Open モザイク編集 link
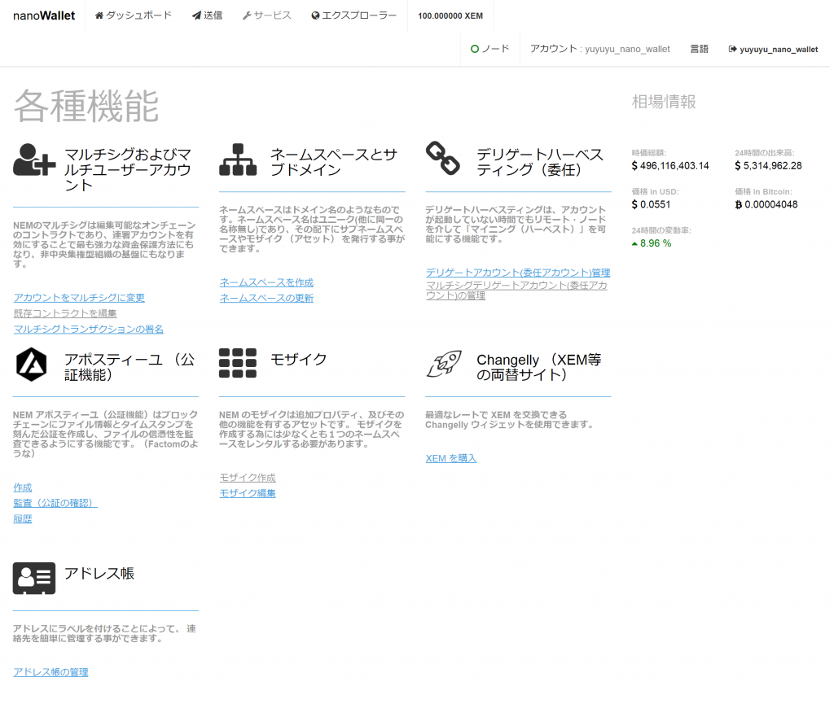834x708 pixels. (248, 493)
